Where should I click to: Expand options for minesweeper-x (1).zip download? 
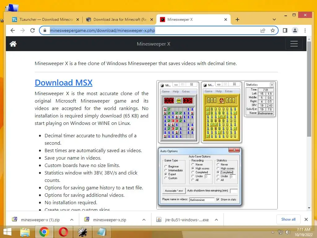[72, 220]
